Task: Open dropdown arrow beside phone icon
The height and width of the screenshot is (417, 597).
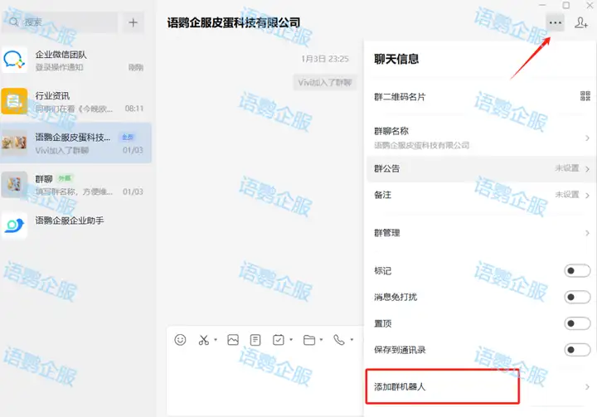Action: pyautogui.click(x=351, y=340)
